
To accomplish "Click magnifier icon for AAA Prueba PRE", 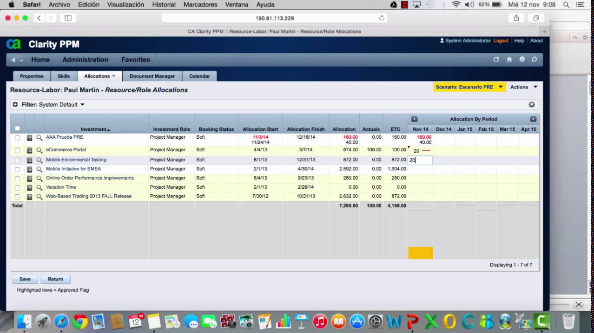I will tap(40, 138).
